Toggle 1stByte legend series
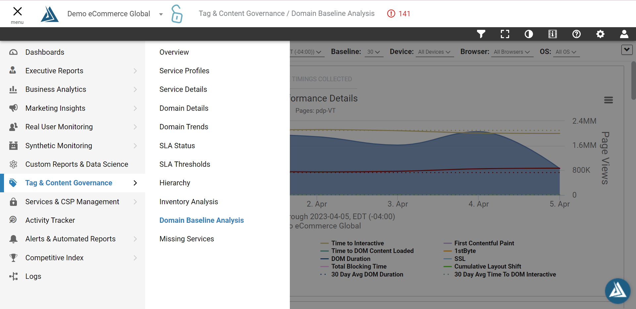Viewport: 636px width, 309px height. (x=460, y=251)
